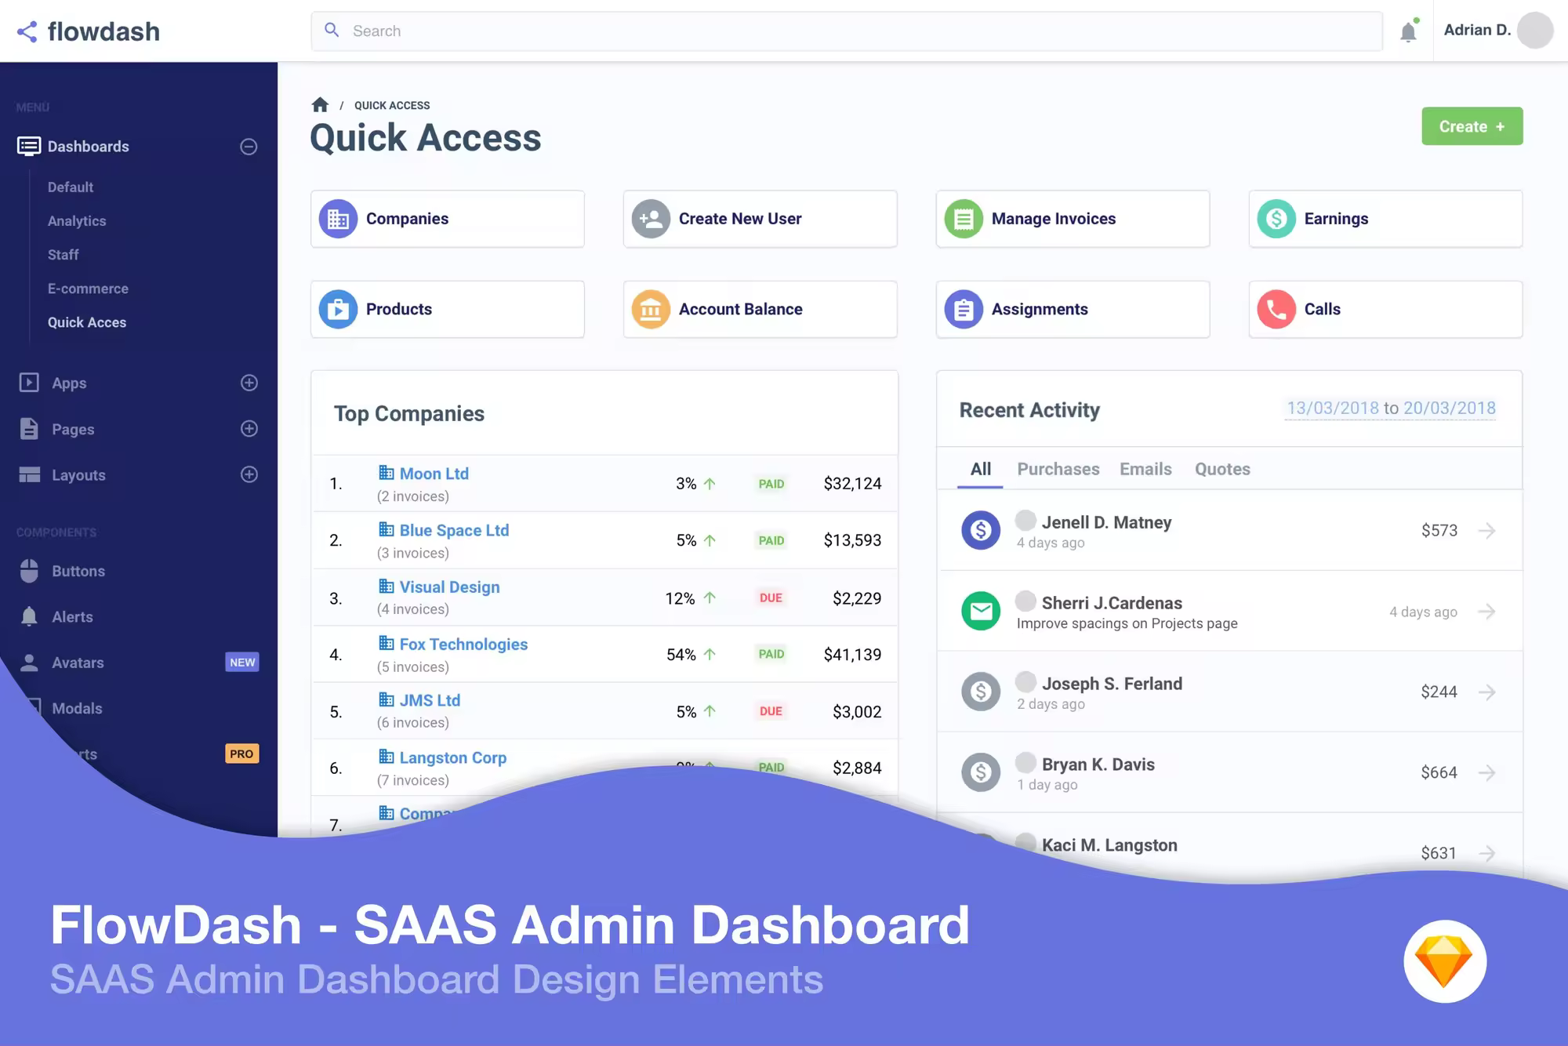Click the Apps sidebar icon
The height and width of the screenshot is (1046, 1568).
[x=29, y=383]
